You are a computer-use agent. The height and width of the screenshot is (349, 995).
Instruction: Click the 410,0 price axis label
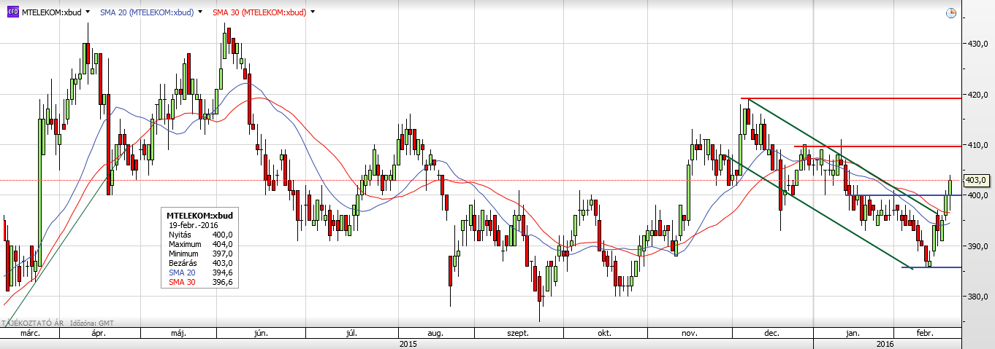click(977, 145)
